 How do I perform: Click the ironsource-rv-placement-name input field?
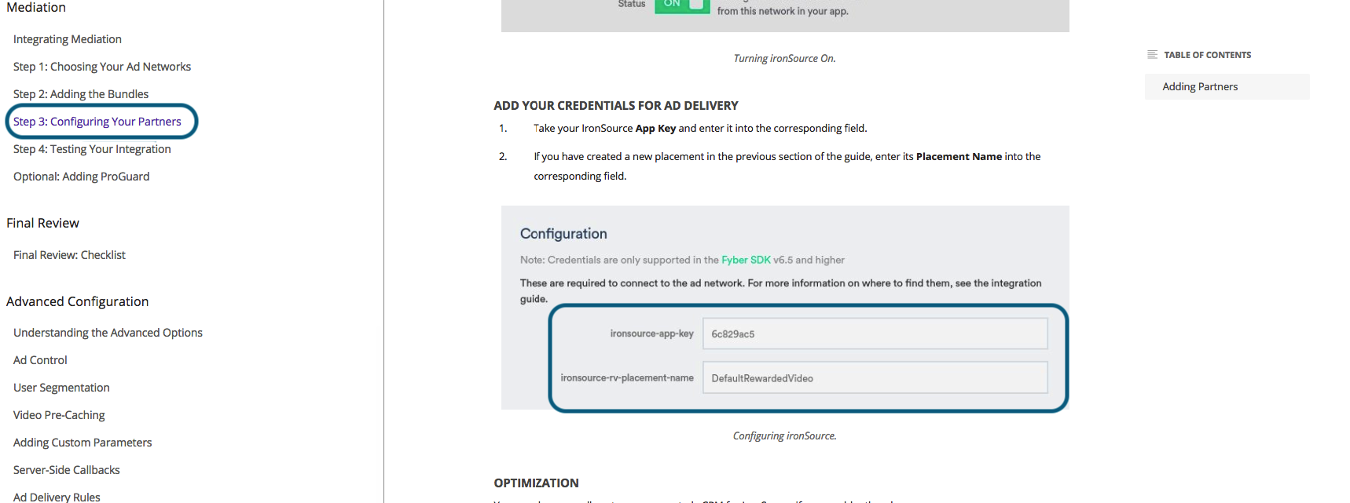875,377
